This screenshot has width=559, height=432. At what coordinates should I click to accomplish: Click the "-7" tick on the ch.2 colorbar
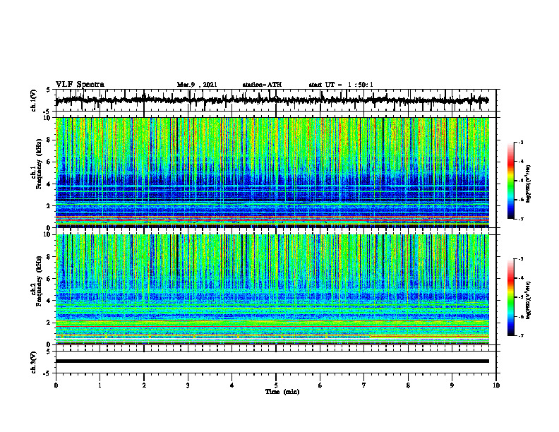pos(520,336)
